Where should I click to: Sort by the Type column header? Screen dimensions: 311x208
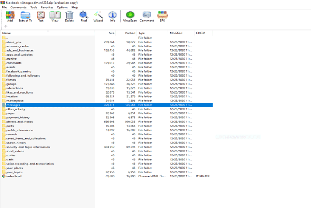(152, 33)
